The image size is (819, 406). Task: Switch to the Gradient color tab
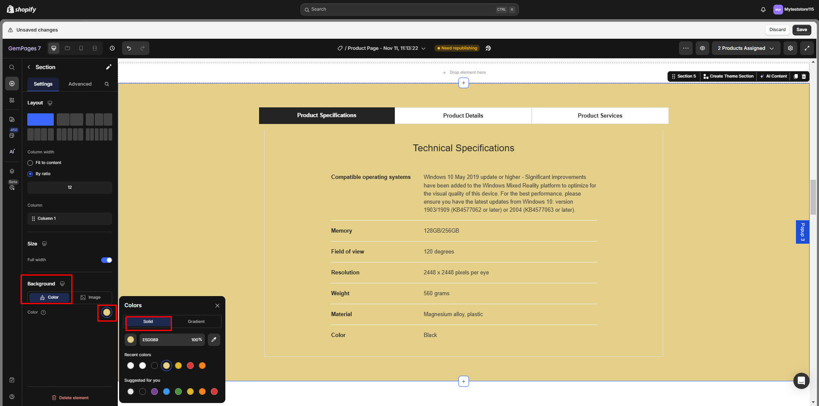coord(196,322)
